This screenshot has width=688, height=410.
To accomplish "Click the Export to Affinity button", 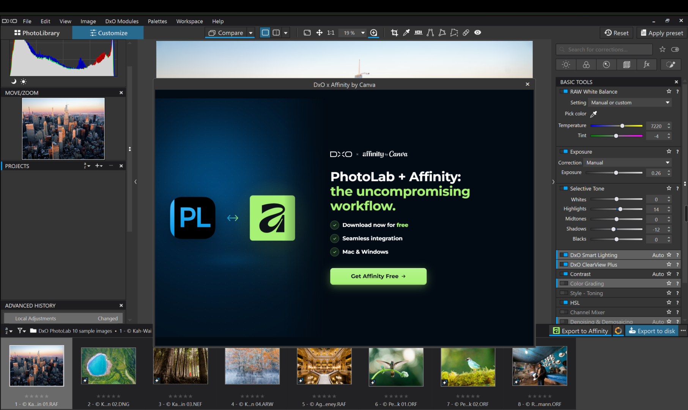I will pyautogui.click(x=580, y=331).
